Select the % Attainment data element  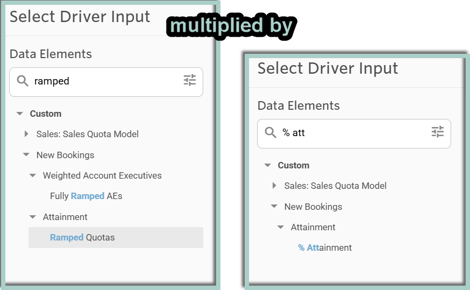pos(324,247)
